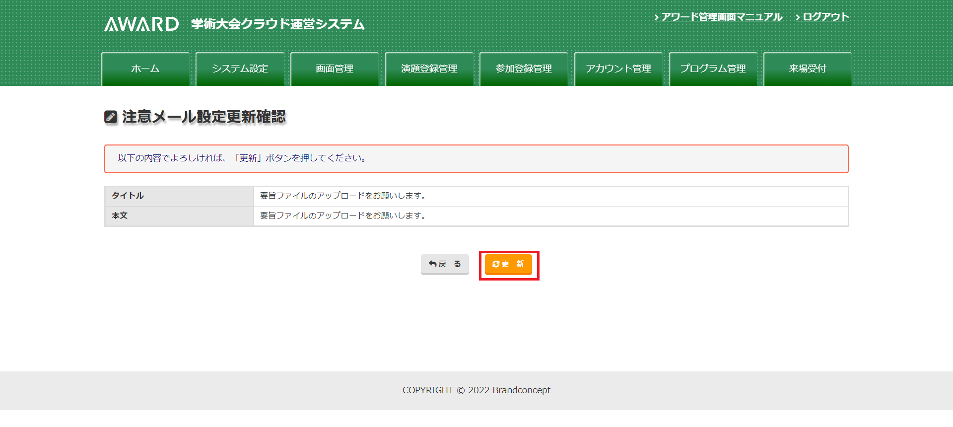Viewport: 953px width, 427px height.
Task: Click the 本文 row label
Action: [179, 216]
